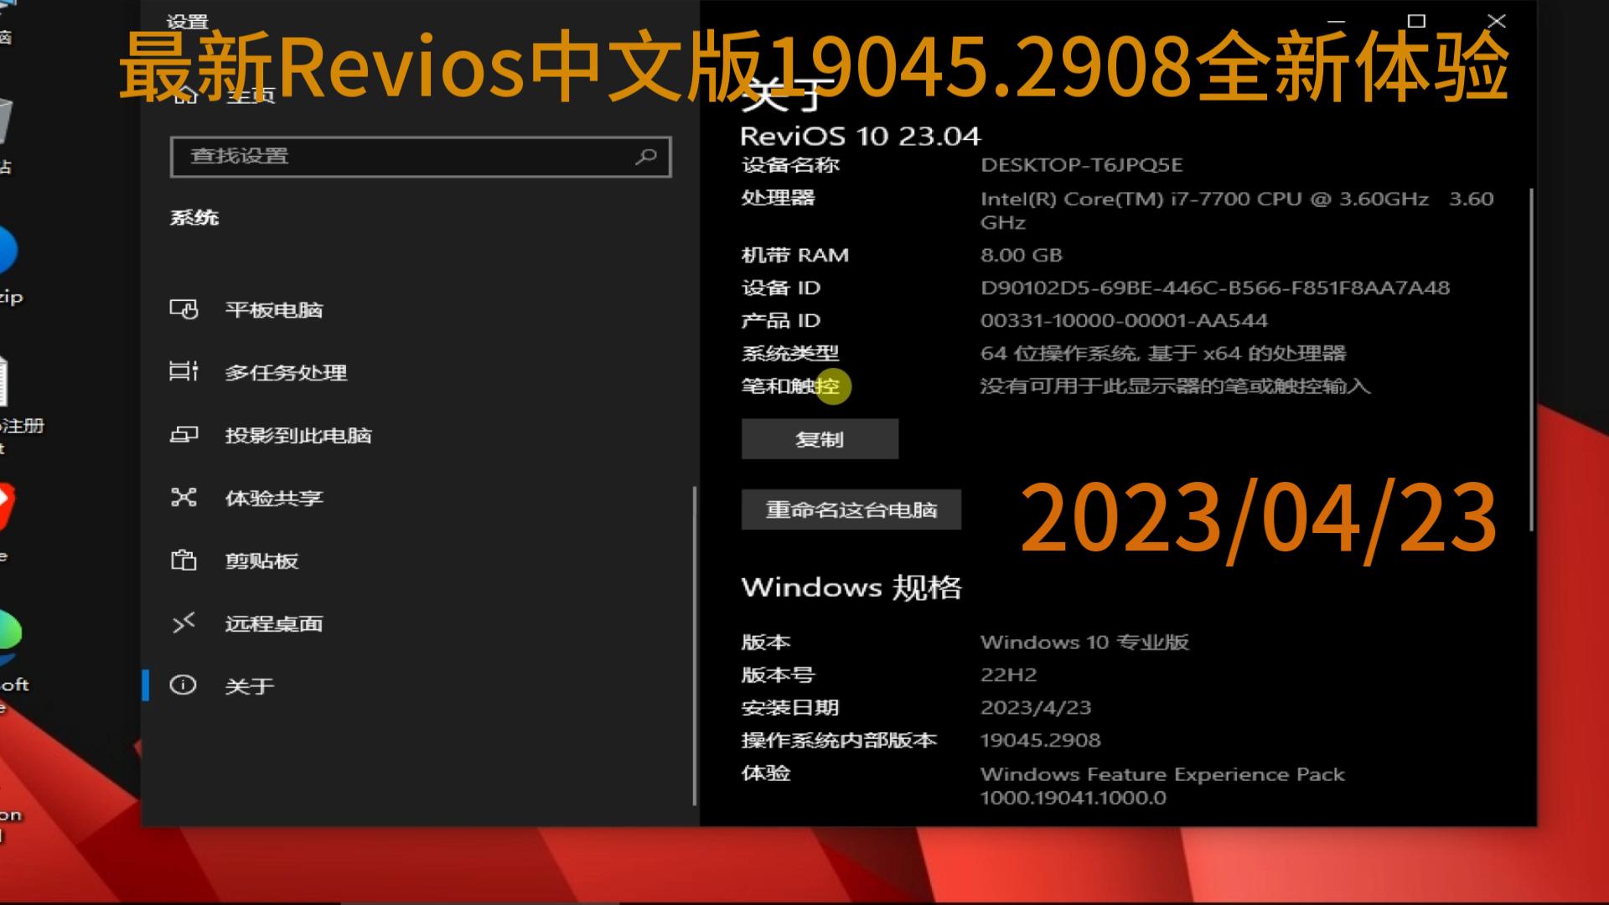Click version value 22H2
Viewport: 1609px width, 905px height.
pyautogui.click(x=1009, y=675)
